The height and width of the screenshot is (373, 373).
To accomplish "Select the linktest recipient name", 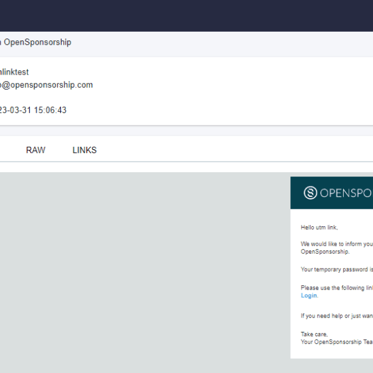I will [14, 72].
